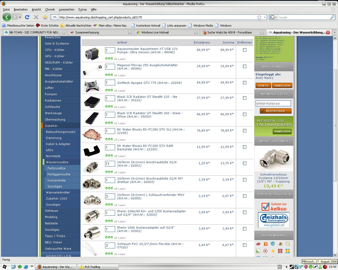
Task: Run search with the magnifier icon
Action: click(x=332, y=17)
